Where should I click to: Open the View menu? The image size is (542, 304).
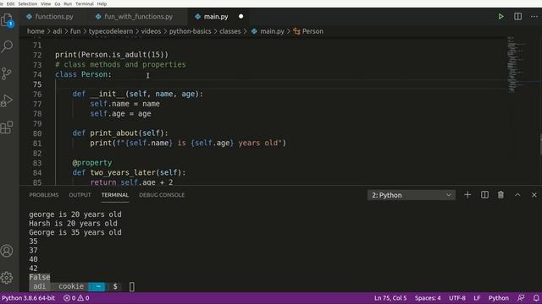46,3
